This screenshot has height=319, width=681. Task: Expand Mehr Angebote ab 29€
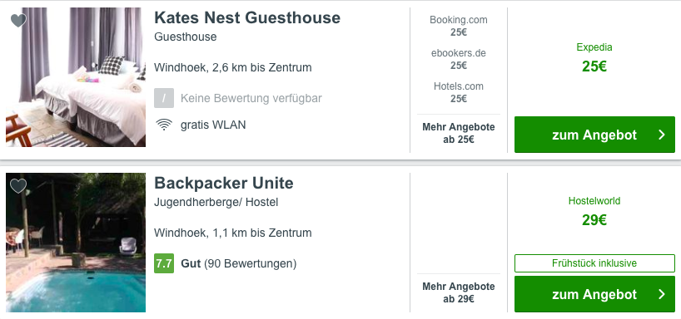458,292
